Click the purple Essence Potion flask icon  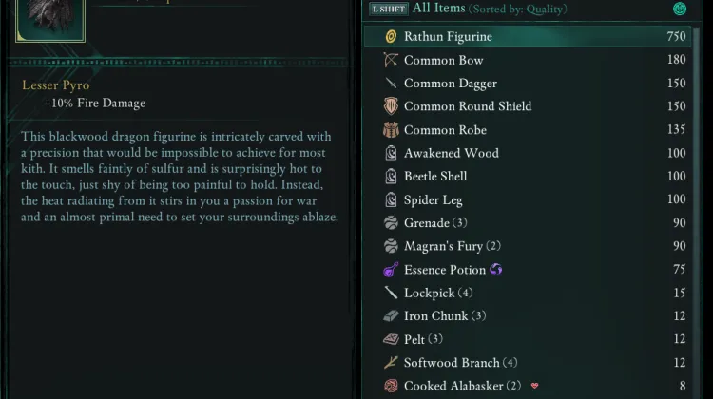[391, 270]
